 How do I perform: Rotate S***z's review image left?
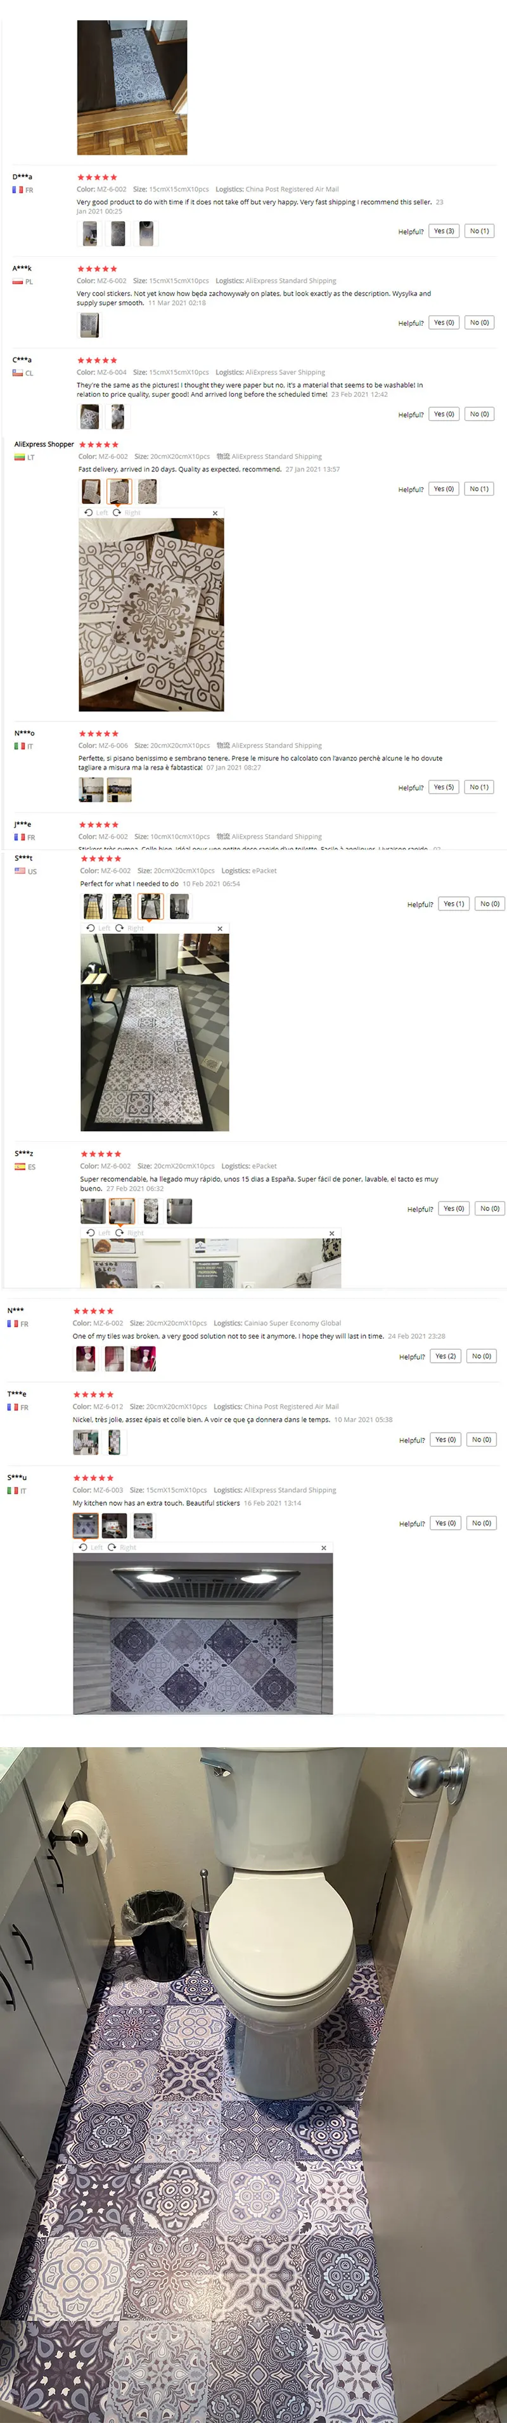[98, 1232]
